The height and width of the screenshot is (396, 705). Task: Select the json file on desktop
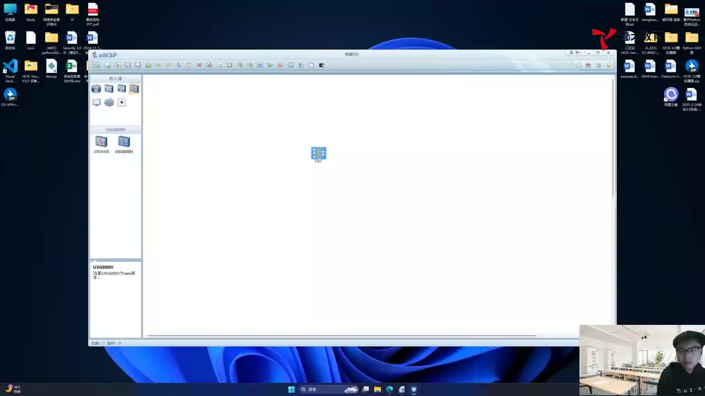tap(31, 40)
